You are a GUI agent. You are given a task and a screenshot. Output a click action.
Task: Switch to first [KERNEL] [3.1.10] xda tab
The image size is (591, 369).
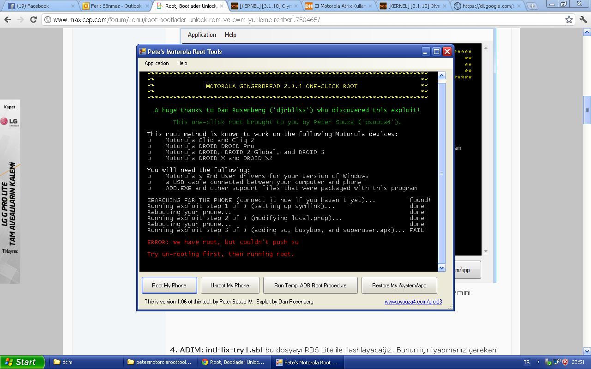pyautogui.click(x=264, y=6)
